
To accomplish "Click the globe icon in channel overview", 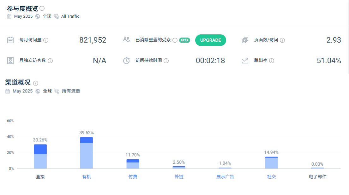I will click(38, 91).
